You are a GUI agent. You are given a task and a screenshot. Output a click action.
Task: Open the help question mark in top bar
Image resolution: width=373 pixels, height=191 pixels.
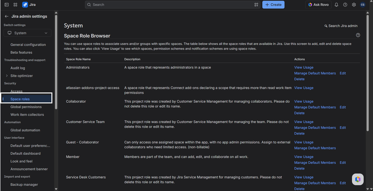click(345, 4)
